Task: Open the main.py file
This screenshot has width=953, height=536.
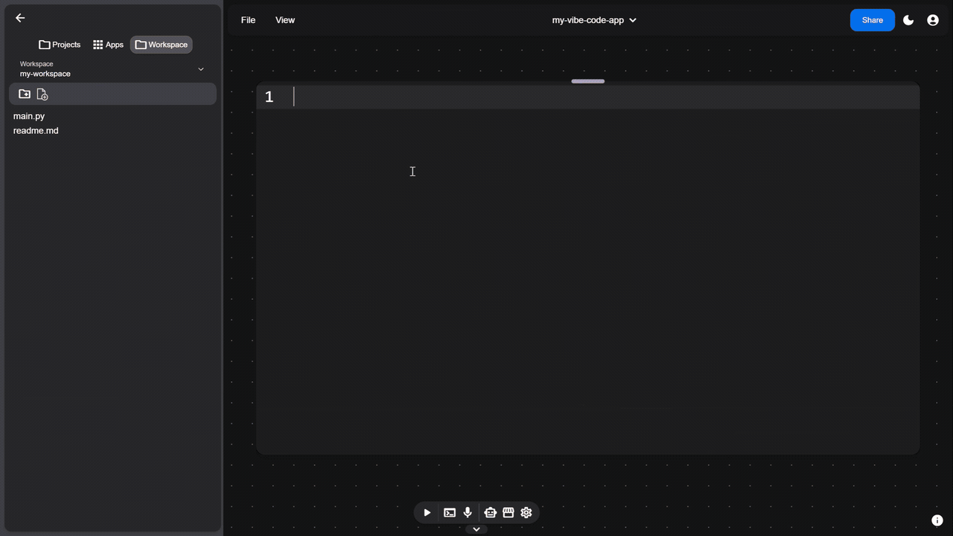Action: (28, 116)
